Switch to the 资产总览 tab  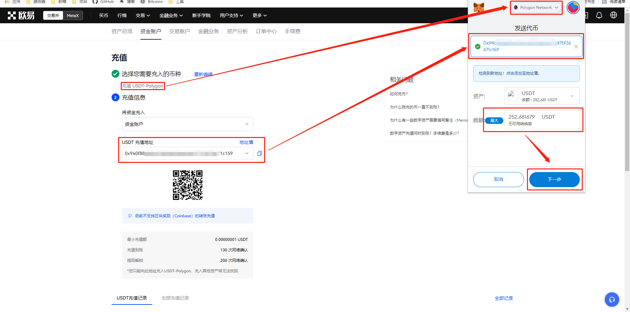(122, 31)
